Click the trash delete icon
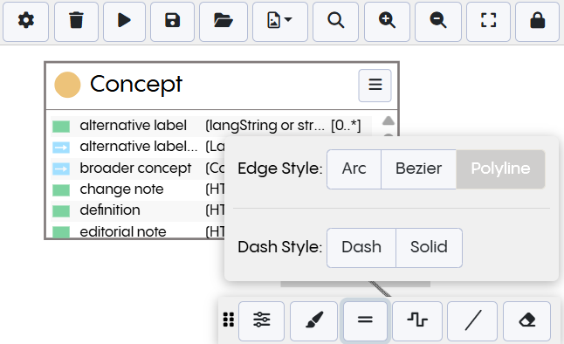The width and height of the screenshot is (564, 344). coord(76,22)
